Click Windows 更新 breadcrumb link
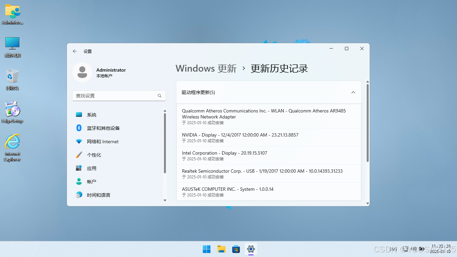 pos(206,68)
